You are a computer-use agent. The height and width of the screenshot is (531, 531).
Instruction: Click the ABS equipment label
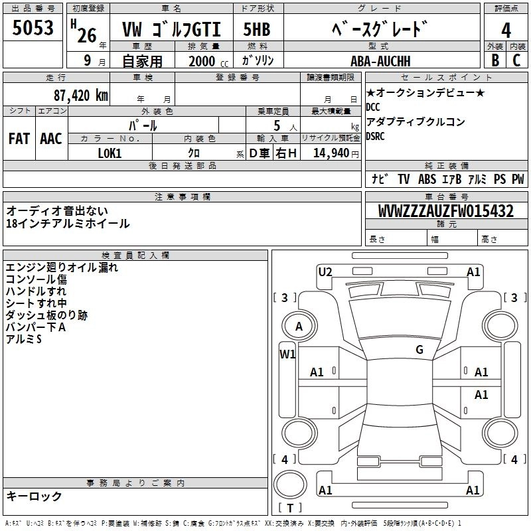(427, 179)
